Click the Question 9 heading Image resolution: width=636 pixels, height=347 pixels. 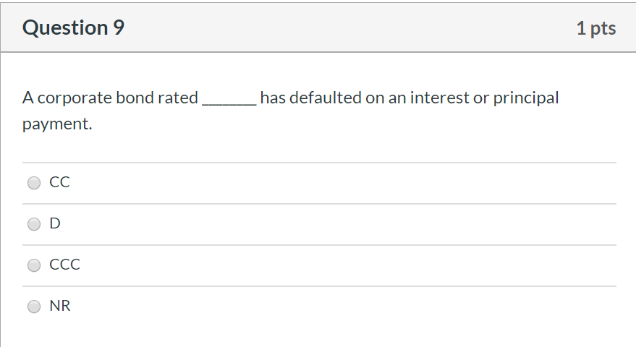pos(73,28)
